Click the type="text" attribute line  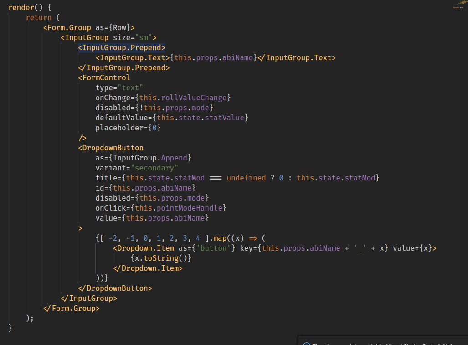(119, 88)
